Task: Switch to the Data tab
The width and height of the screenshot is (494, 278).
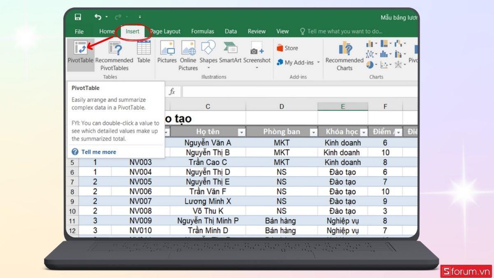Action: pos(231,31)
